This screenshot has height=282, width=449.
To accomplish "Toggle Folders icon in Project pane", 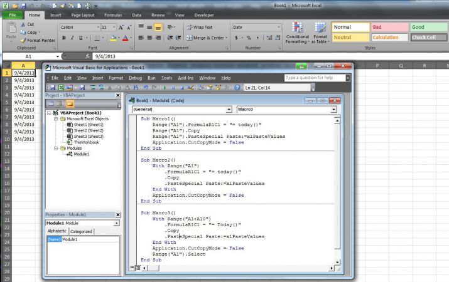I will tap(70, 104).
